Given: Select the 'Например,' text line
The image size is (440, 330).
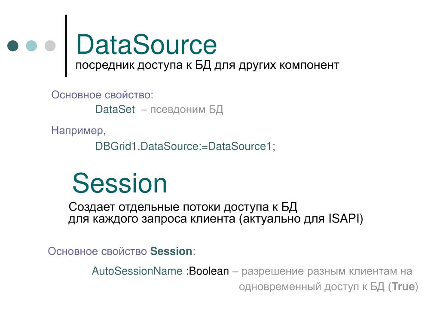Looking at the screenshot, I should click(x=78, y=131).
